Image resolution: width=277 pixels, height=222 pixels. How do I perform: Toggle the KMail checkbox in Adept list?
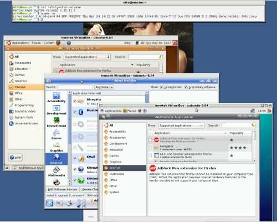point(75,158)
